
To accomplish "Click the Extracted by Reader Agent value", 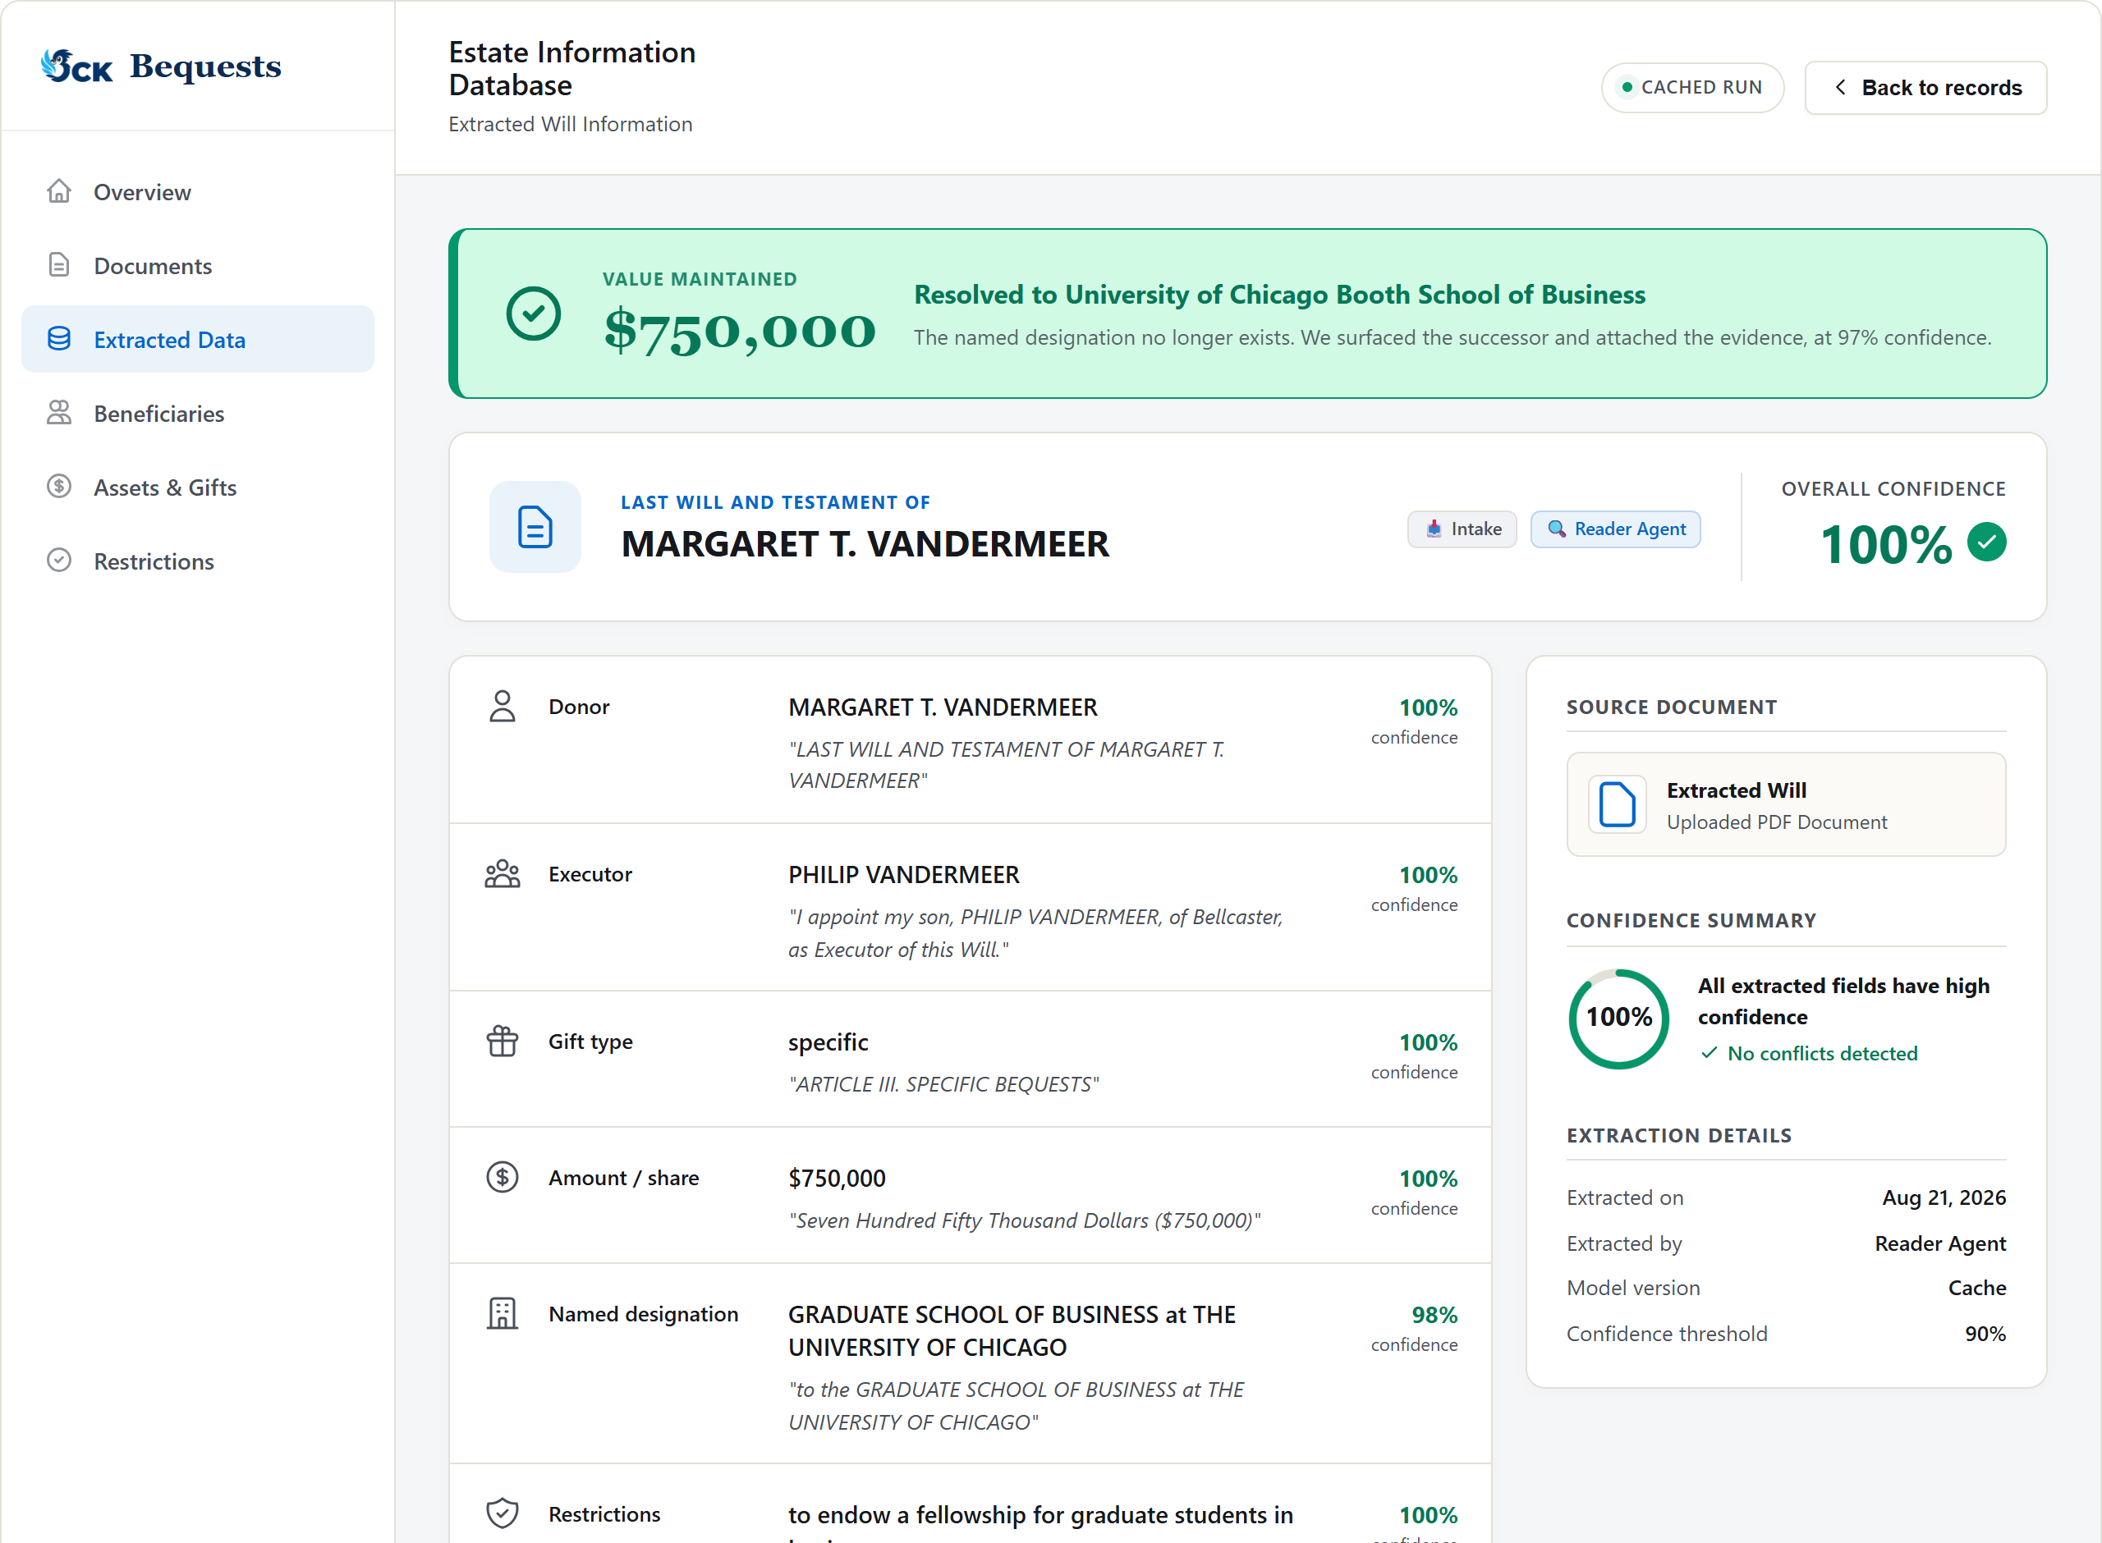I will pyautogui.click(x=1940, y=1243).
